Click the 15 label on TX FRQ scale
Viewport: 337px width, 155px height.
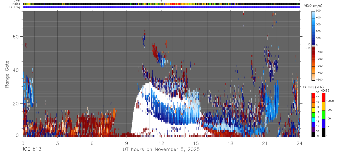317,107
